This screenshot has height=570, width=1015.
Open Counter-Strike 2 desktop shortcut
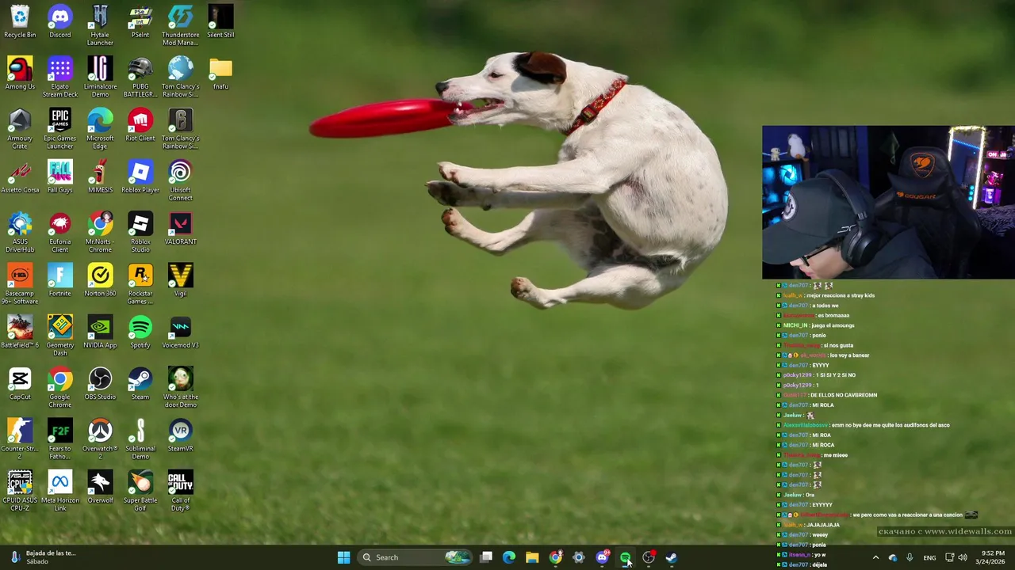tap(20, 439)
